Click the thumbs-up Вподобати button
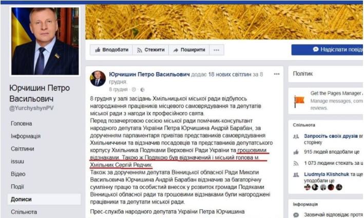This screenshot has height=218, width=364. pos(111,50)
